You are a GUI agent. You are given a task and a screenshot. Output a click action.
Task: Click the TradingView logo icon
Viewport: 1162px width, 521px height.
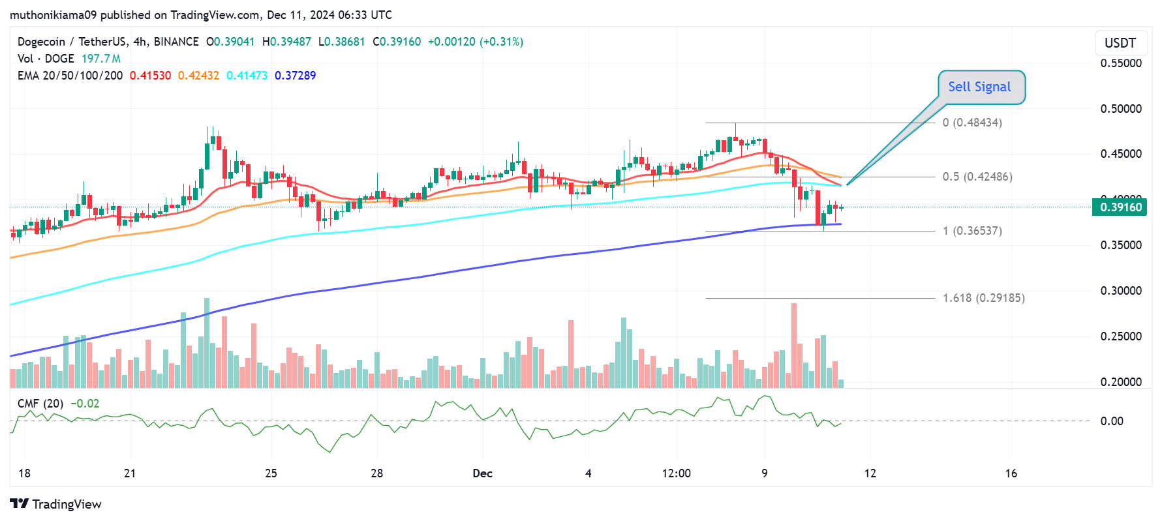point(19,504)
